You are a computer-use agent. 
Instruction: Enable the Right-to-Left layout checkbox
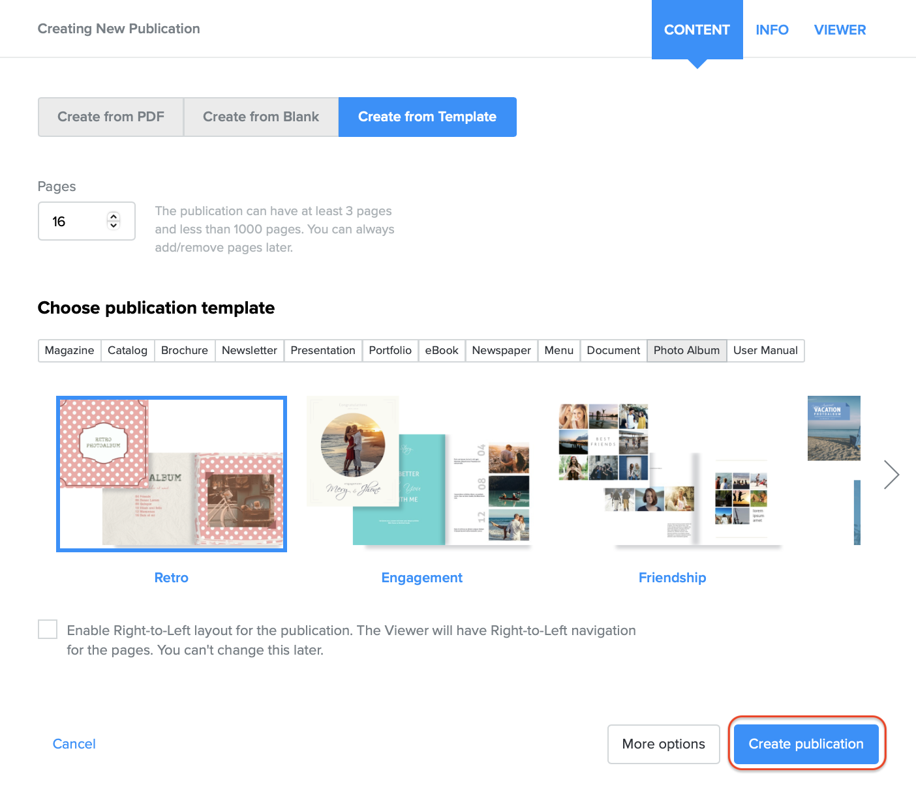click(48, 629)
